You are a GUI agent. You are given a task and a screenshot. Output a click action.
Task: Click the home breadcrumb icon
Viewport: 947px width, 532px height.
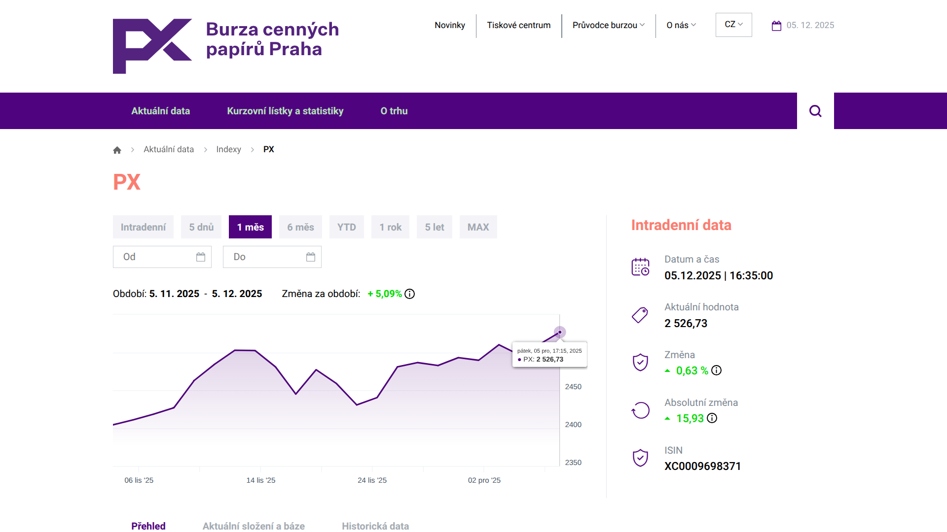[117, 150]
